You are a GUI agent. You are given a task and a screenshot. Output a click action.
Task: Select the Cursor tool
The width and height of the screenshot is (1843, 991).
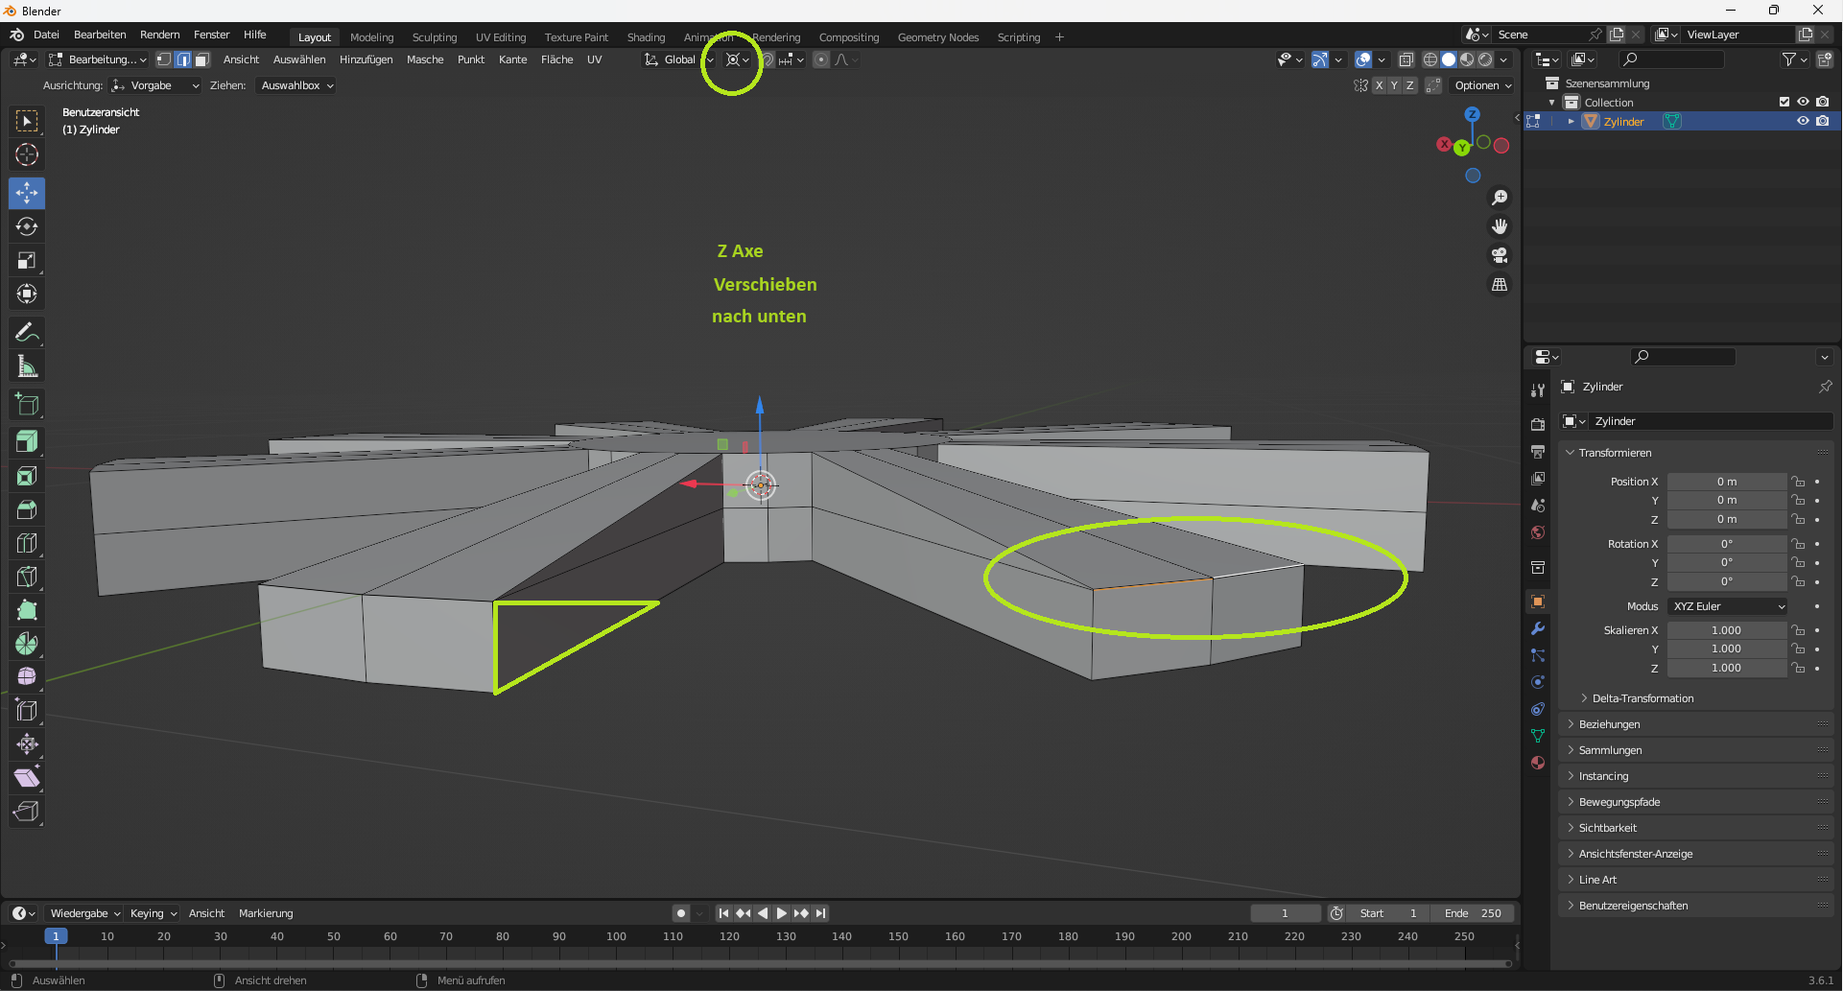27,154
